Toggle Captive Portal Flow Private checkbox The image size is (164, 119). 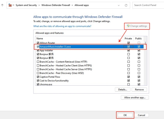point(129,77)
